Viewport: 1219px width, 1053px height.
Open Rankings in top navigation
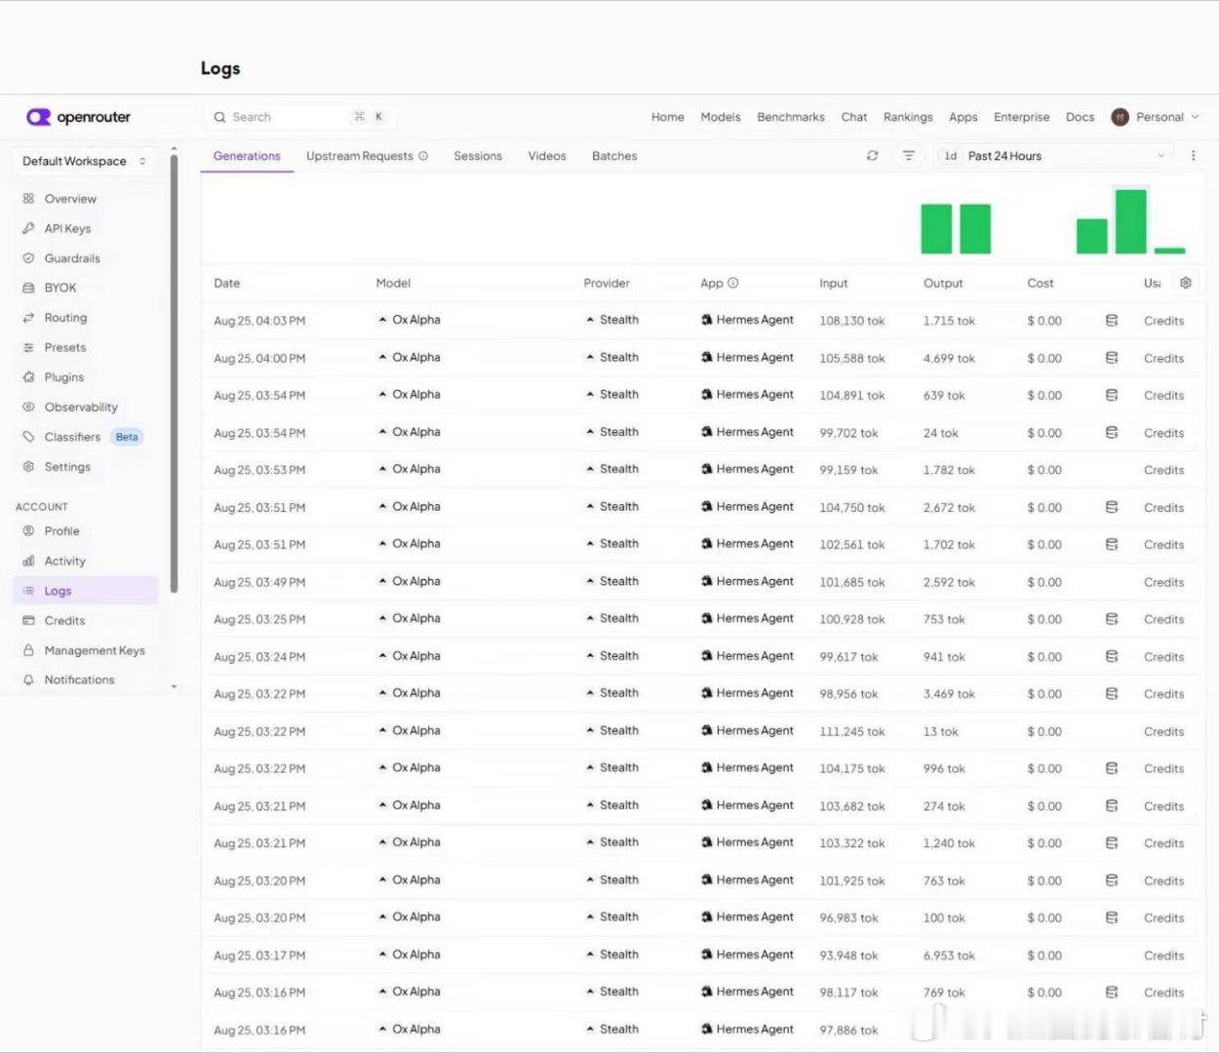tap(908, 117)
